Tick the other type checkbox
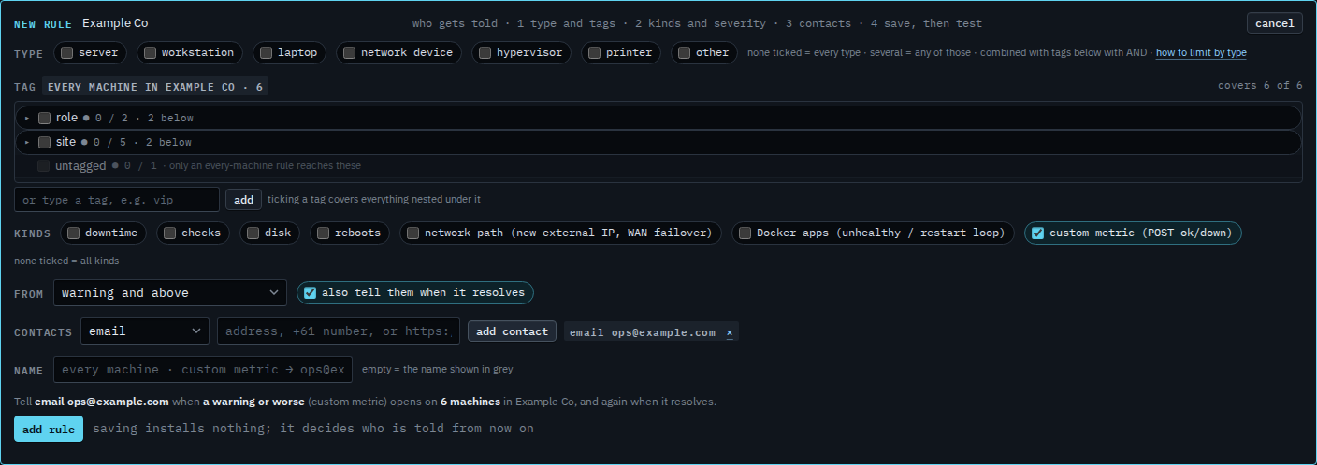Image resolution: width=1317 pixels, height=465 pixels. tap(684, 53)
